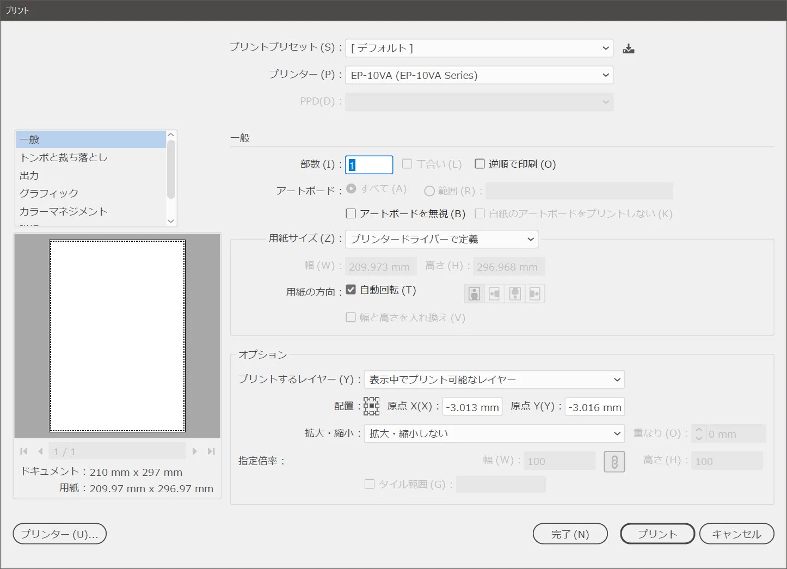Open プリンター EP-10VA dropdown
787x569 pixels.
[479, 75]
